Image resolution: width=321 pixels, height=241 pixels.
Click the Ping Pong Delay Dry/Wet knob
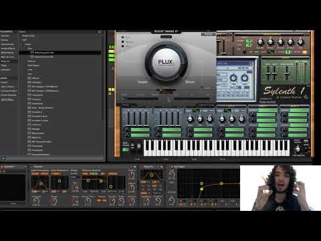(x=158, y=201)
